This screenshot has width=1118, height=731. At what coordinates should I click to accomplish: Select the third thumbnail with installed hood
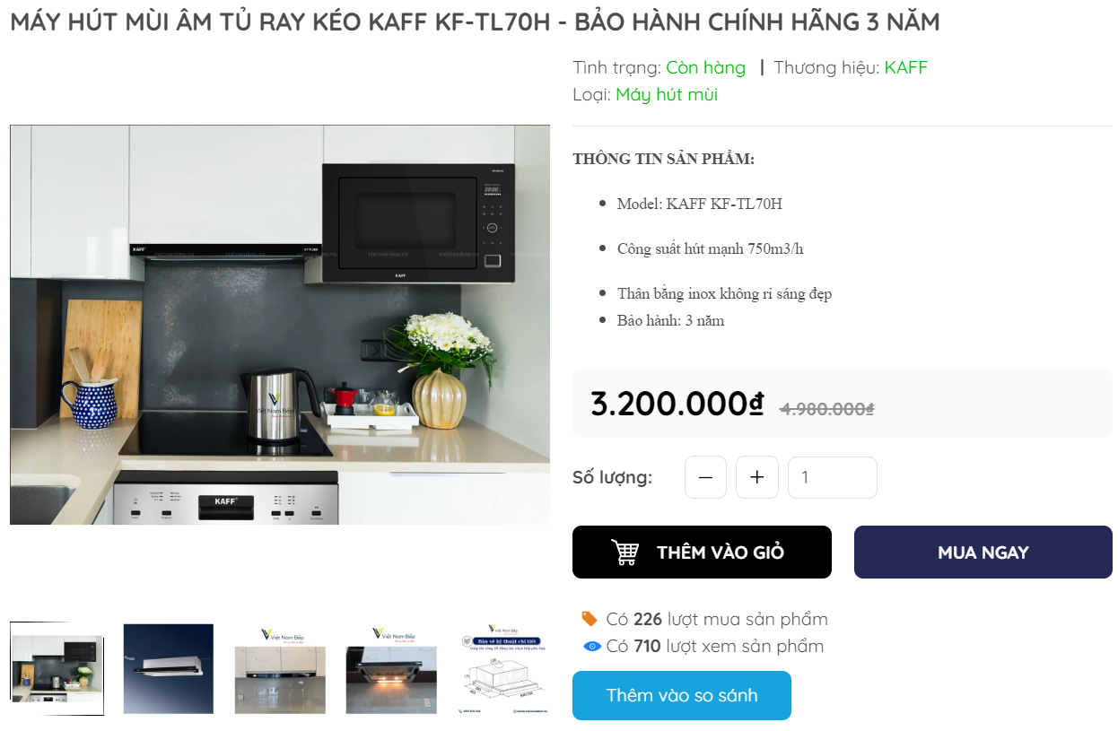click(x=280, y=668)
